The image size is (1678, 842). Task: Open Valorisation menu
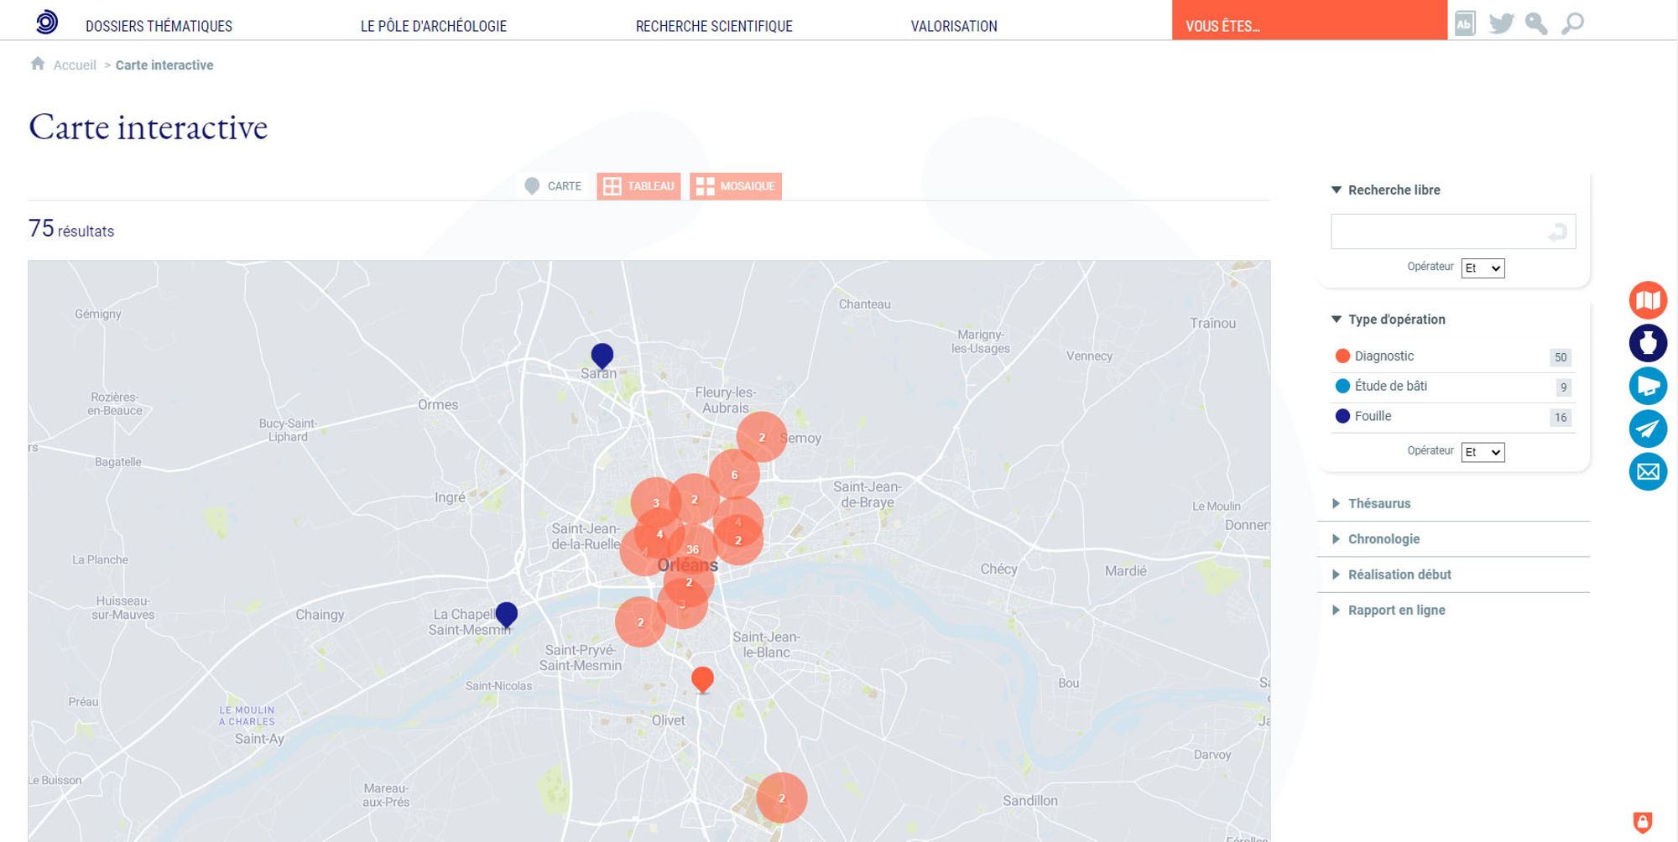[954, 26]
